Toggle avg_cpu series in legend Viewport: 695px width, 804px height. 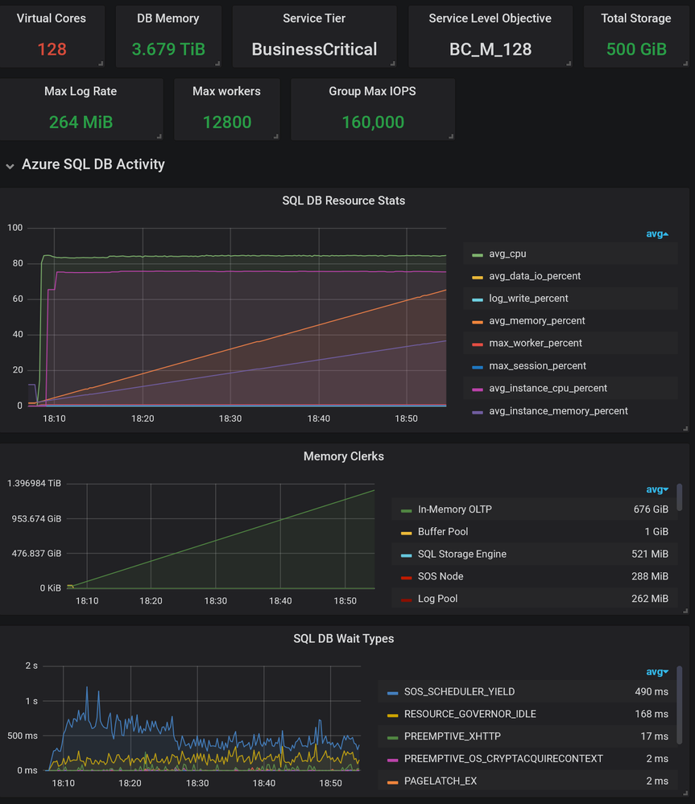[507, 254]
